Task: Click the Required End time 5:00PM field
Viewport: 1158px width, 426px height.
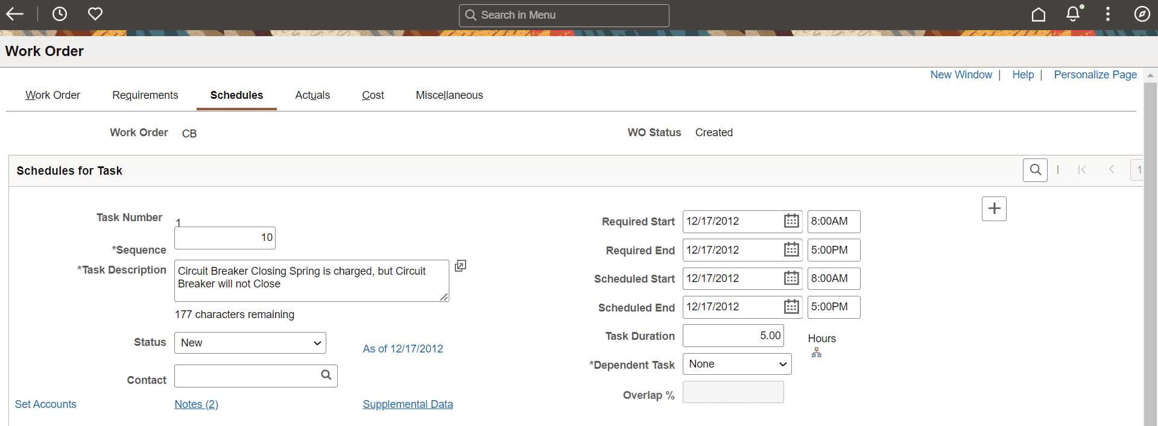Action: (x=834, y=249)
